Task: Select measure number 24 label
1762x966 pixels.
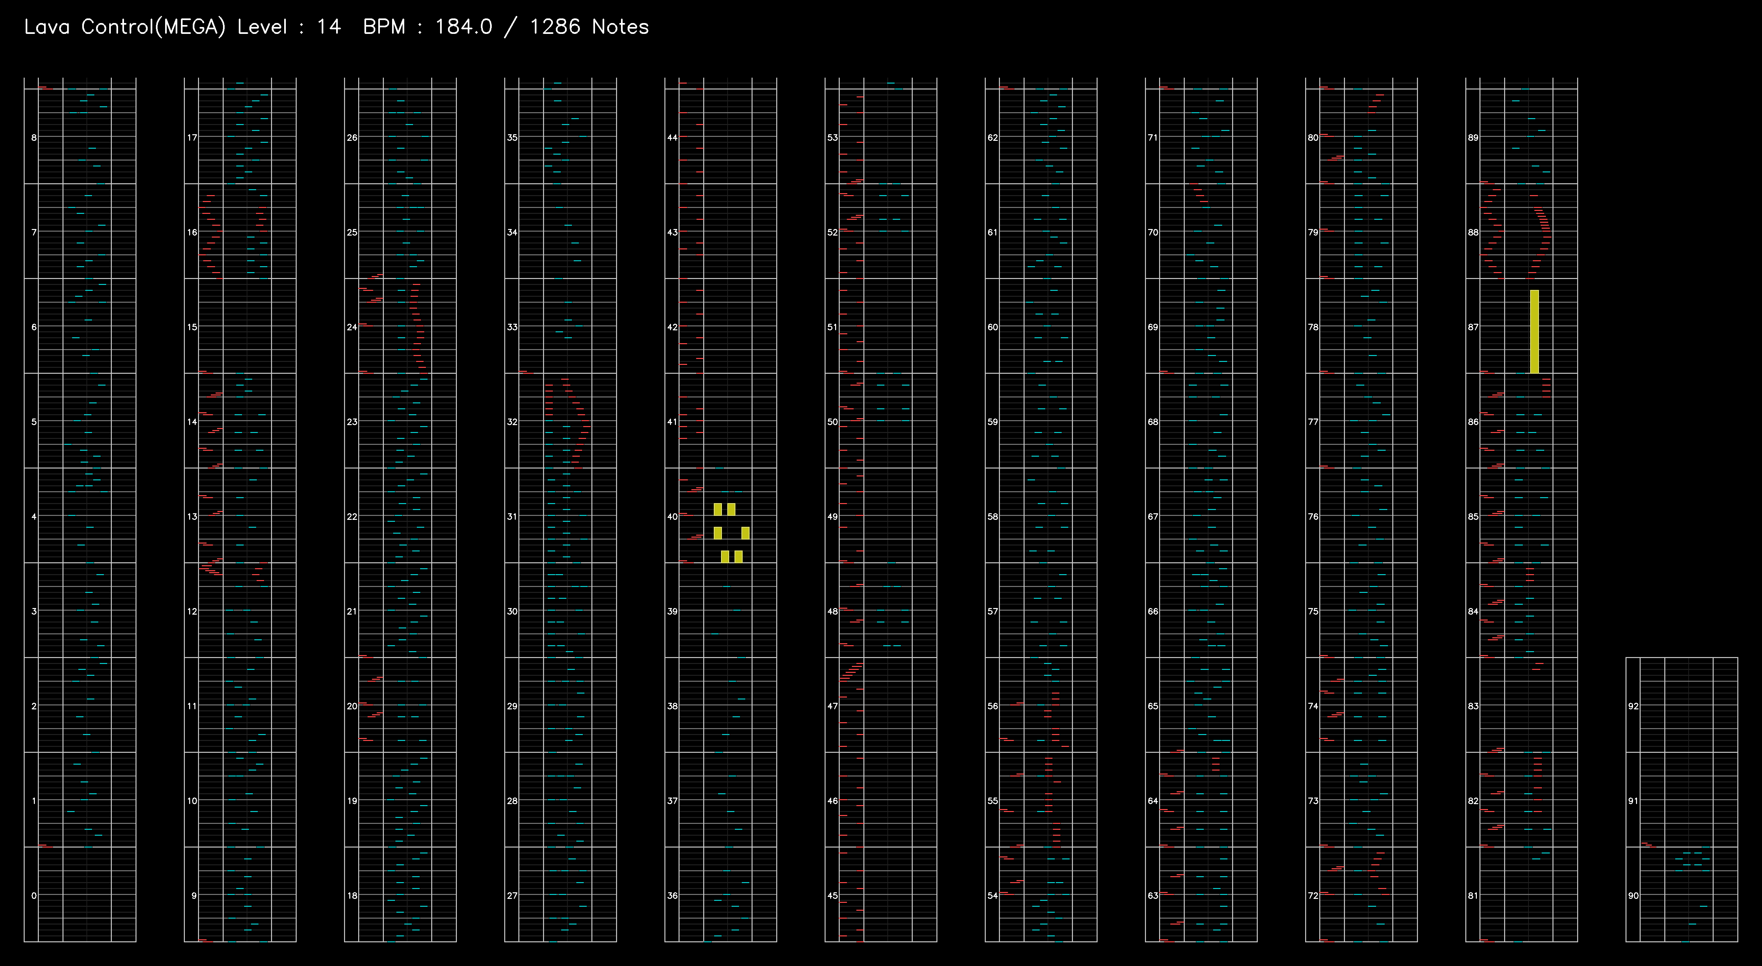Action: (x=352, y=327)
